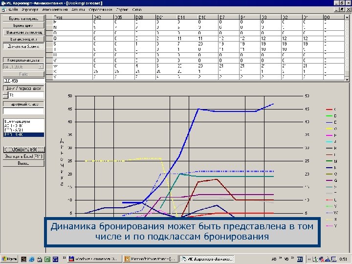Screen dimensions: 352x264
Task: Click the light green D legend swatch
Action: (x=329, y=116)
